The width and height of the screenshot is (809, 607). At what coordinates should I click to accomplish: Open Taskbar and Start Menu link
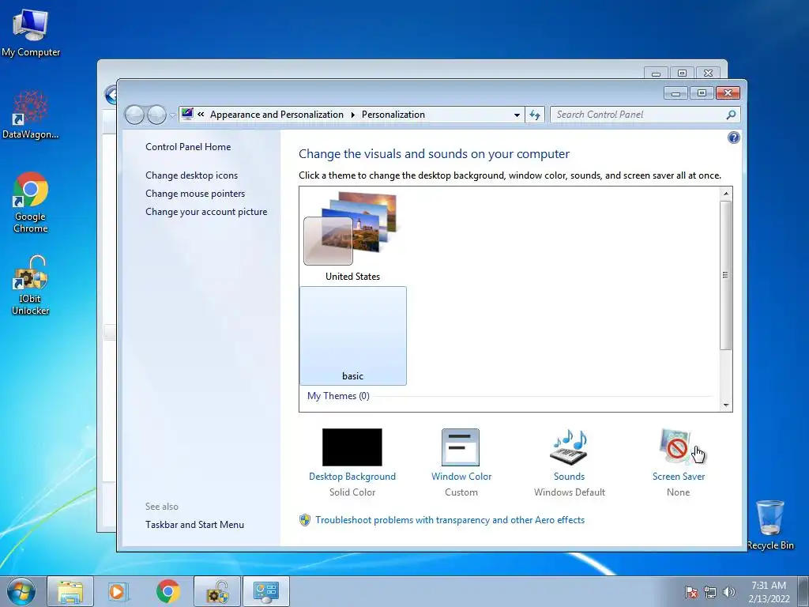(x=194, y=525)
